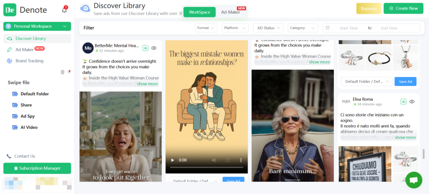Expand BetterMe card text with show more

coord(147,84)
